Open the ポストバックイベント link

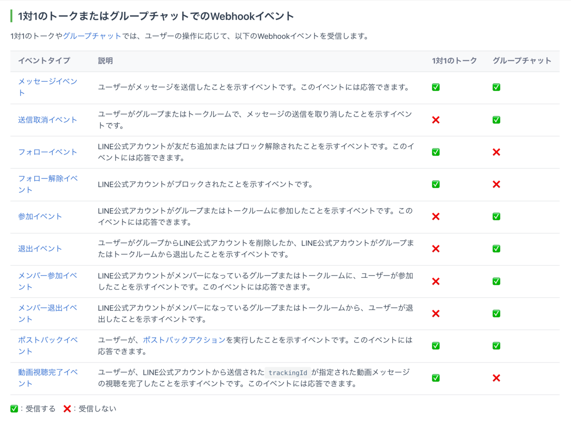(x=48, y=346)
